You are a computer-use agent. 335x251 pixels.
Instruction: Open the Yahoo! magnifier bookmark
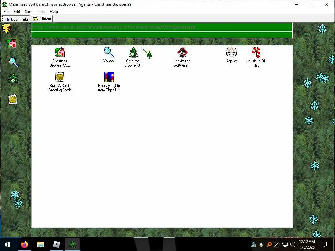pos(109,52)
